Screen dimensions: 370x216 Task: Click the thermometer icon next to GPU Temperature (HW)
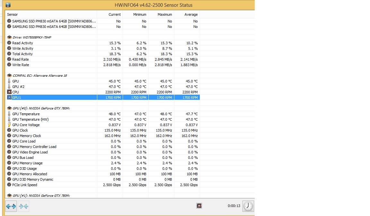pyautogui.click(x=9, y=119)
